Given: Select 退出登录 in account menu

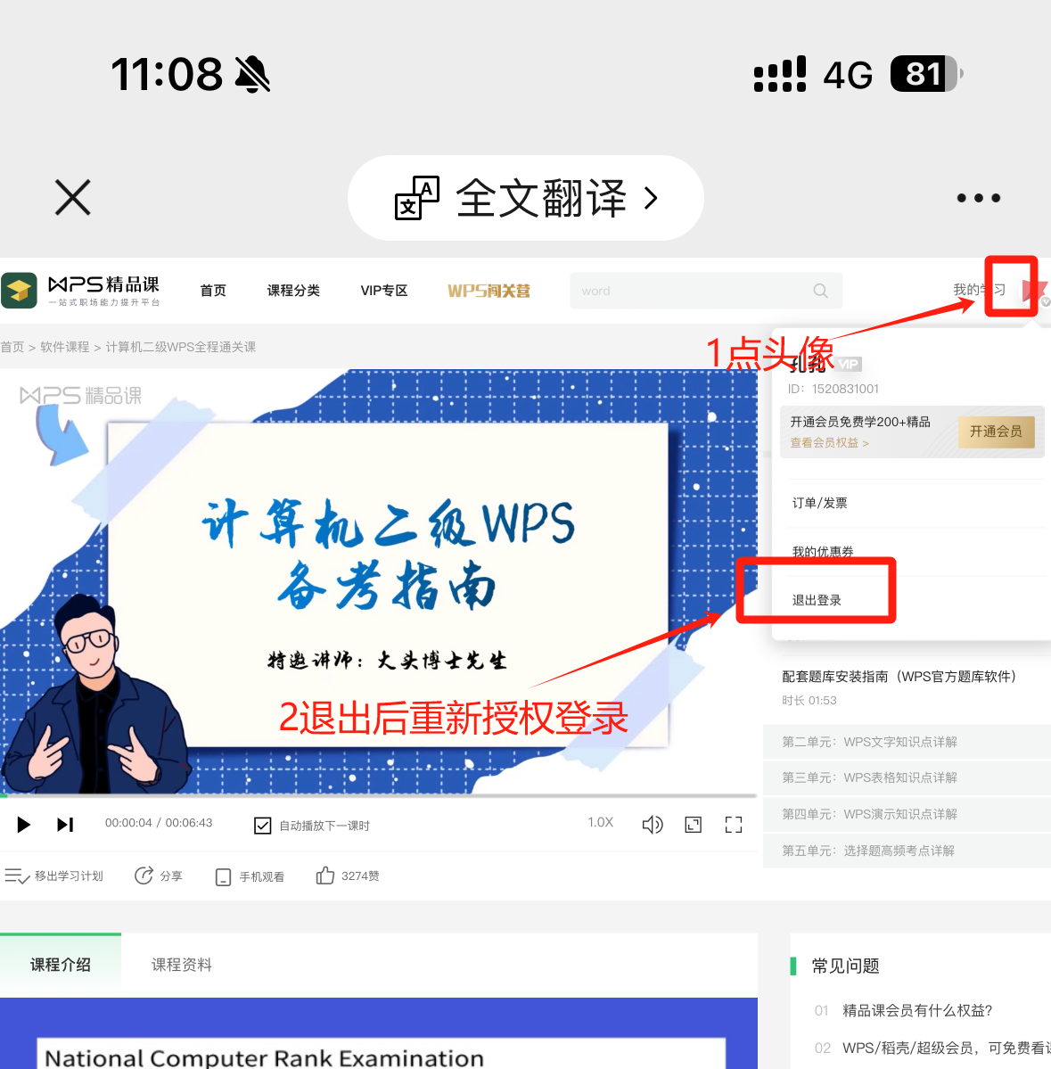Looking at the screenshot, I should [x=817, y=600].
